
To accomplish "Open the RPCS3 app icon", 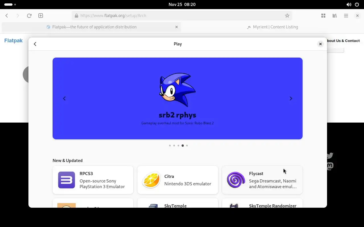I will 67,180.
